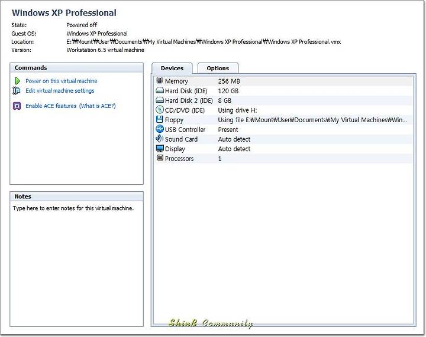Click the purple ACE features icon

17,106
